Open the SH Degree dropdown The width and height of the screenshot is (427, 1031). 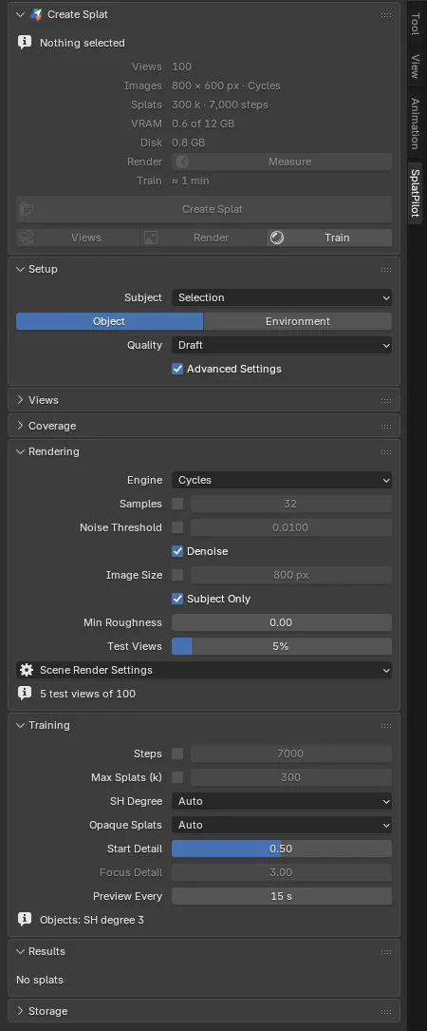click(x=282, y=801)
